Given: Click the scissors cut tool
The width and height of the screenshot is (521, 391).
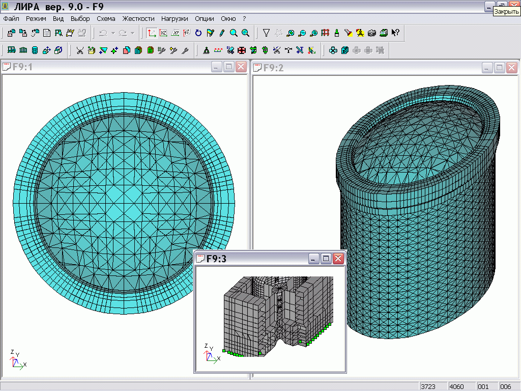Looking at the screenshot, I should pyautogui.click(x=80, y=50).
